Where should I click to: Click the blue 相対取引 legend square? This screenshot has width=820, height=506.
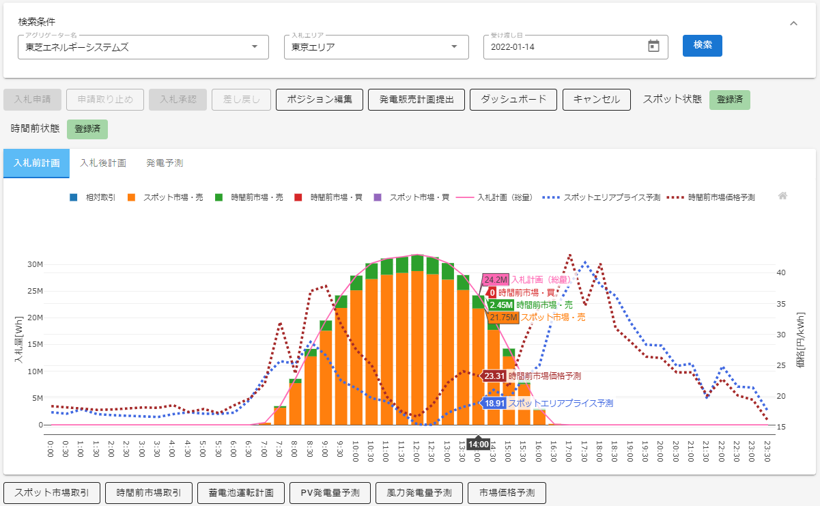pos(72,197)
